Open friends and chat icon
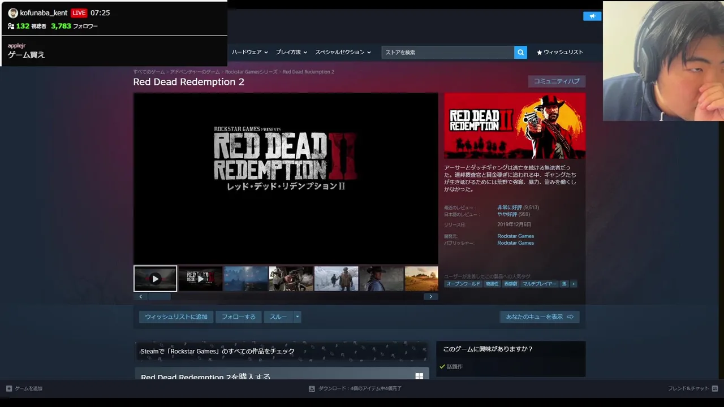 (715, 388)
